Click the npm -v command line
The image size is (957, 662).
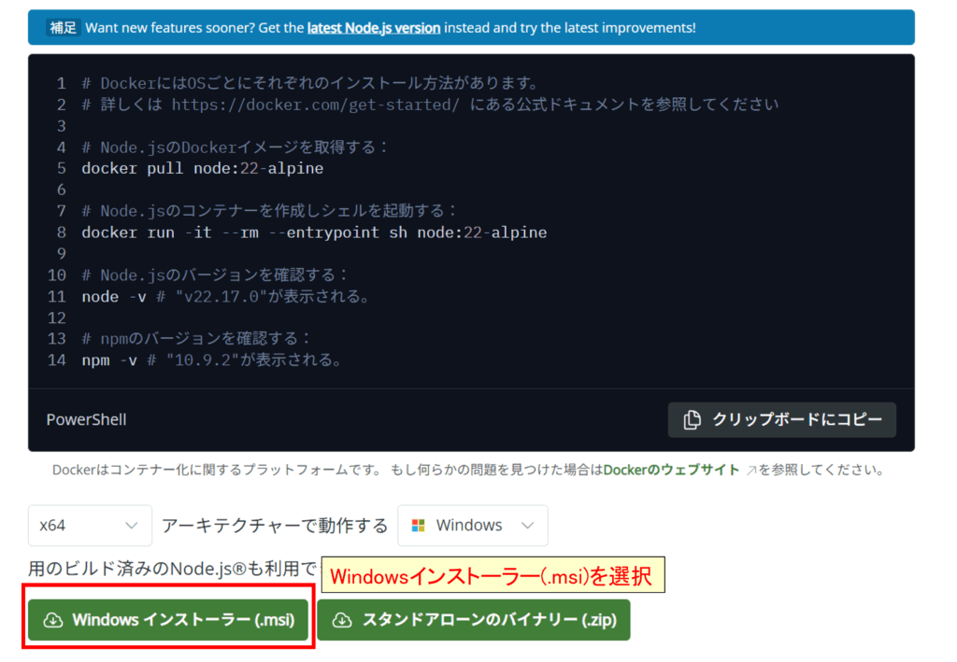click(x=212, y=360)
